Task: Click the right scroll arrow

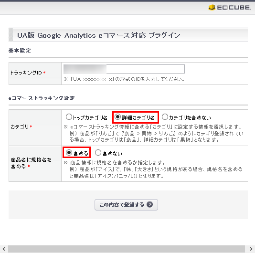Action: point(251,249)
